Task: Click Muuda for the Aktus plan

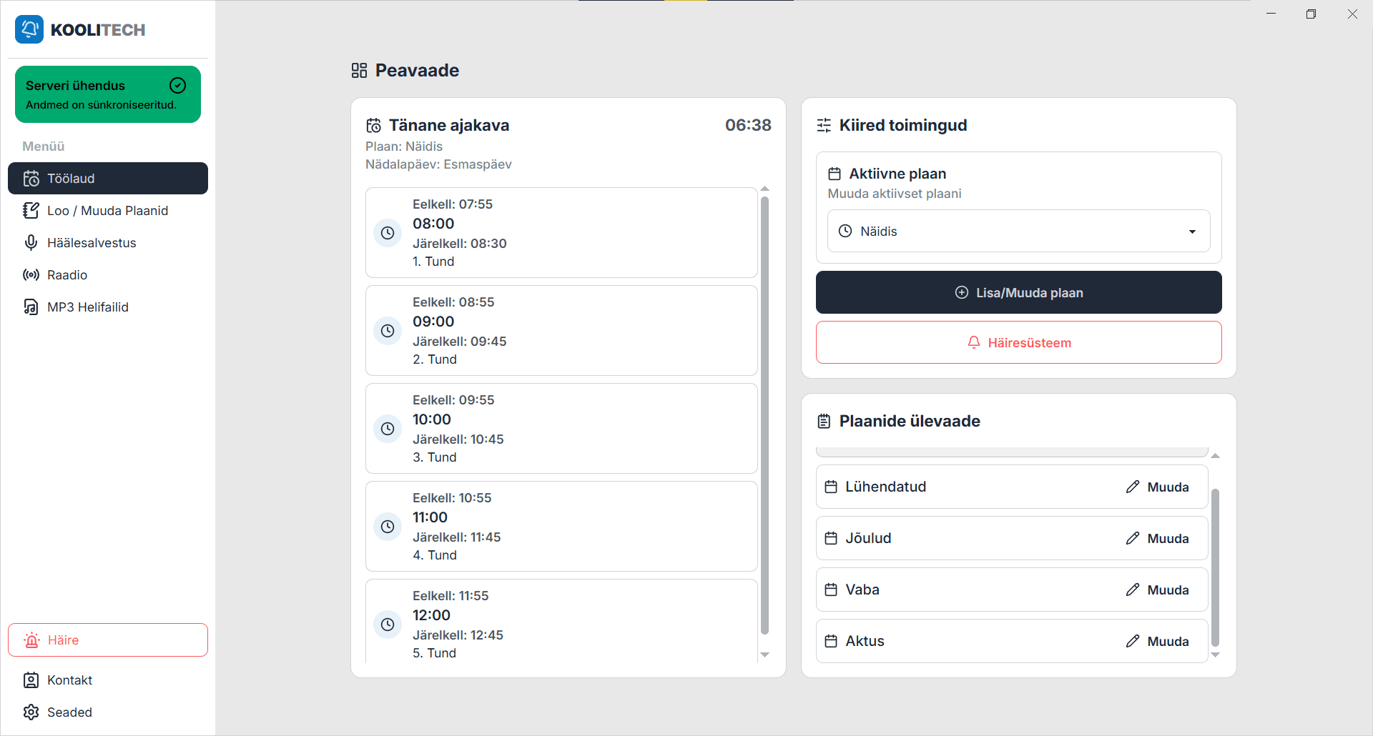Action: [1157, 641]
